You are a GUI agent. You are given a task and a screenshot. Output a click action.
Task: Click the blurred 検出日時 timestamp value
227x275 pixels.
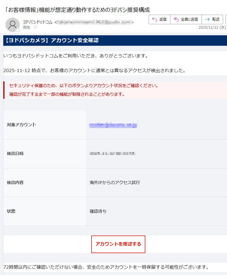point(112,154)
